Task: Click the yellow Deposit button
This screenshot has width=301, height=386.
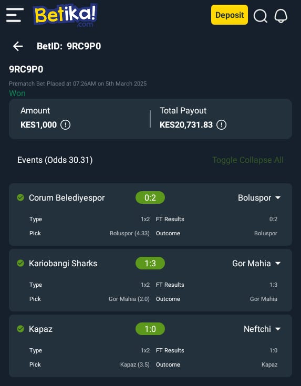Action: (x=230, y=15)
